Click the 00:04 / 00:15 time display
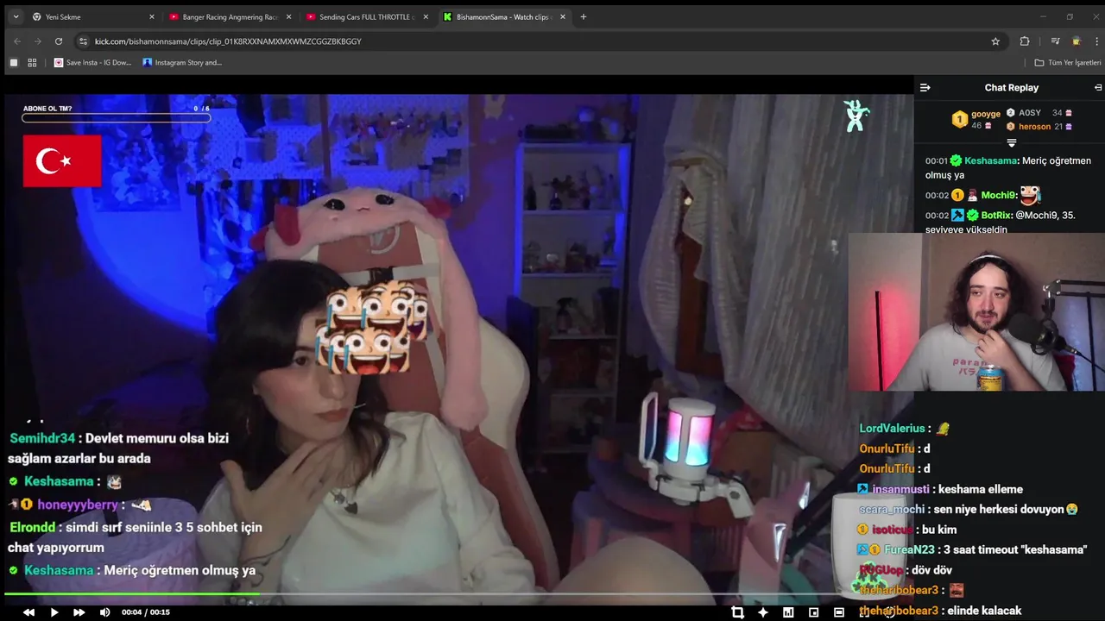The image size is (1105, 621). [146, 612]
